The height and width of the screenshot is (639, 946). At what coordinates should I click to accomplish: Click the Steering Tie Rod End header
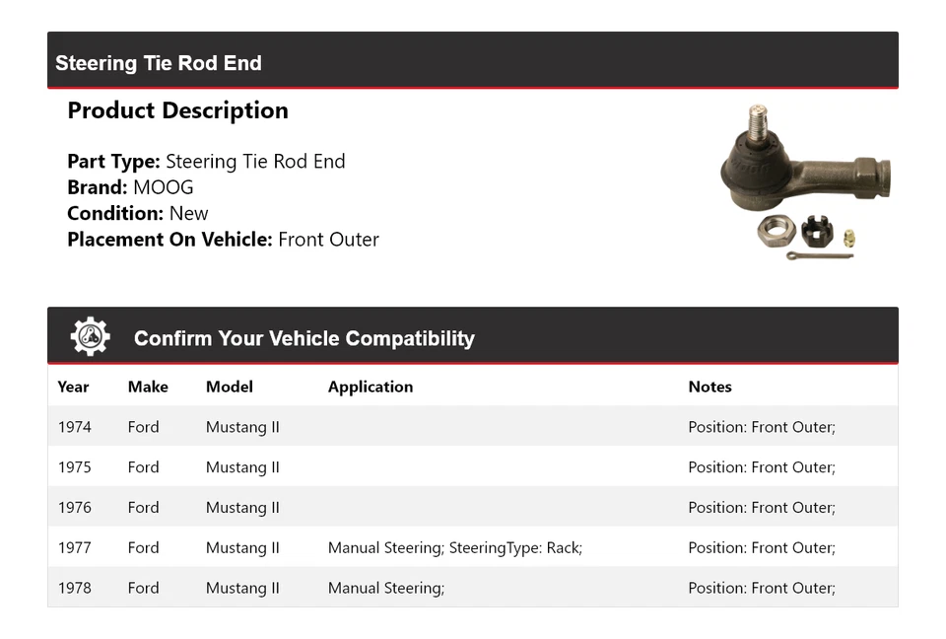[x=159, y=63]
